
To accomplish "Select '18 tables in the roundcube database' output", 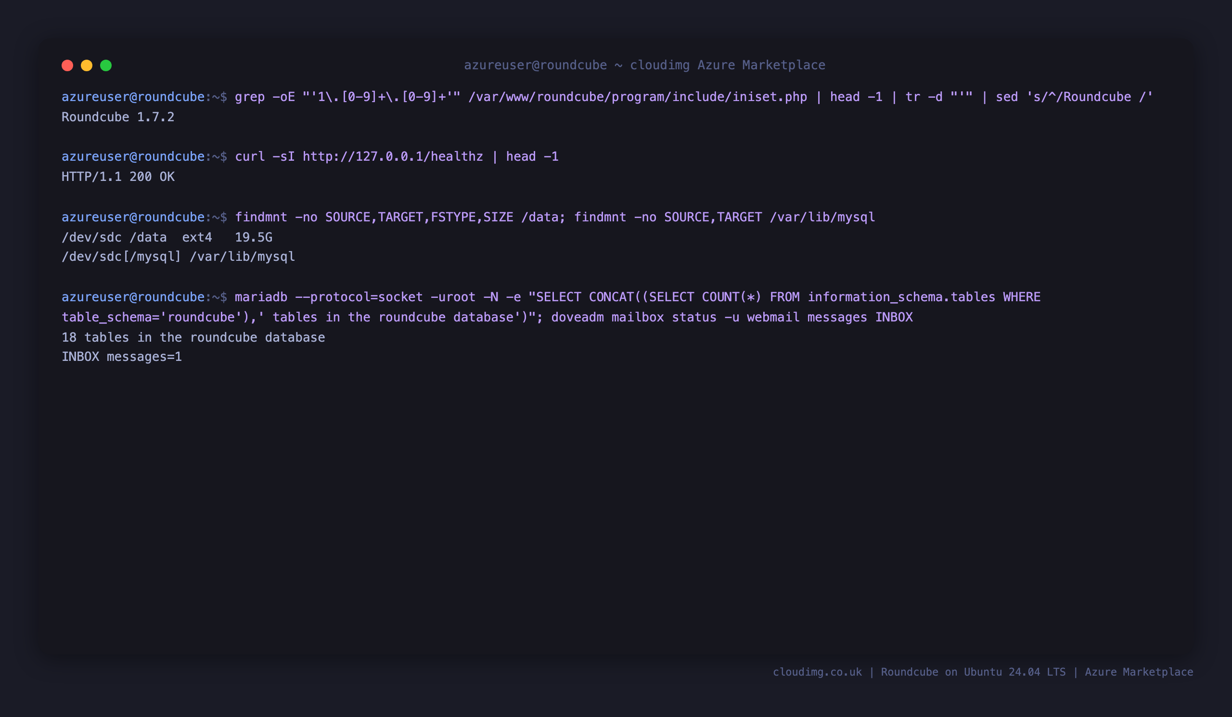I will [x=193, y=337].
